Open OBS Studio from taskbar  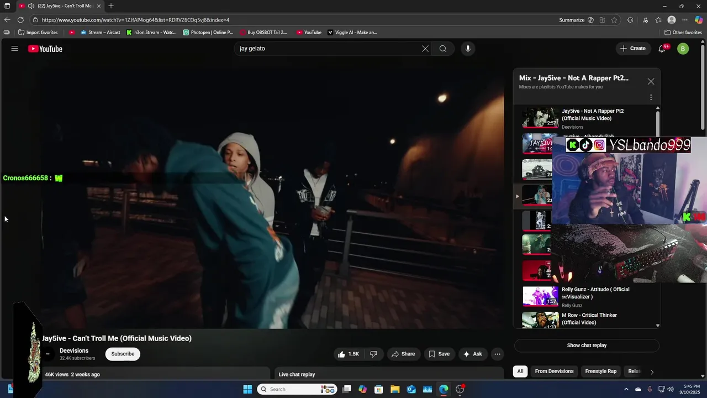point(460,389)
